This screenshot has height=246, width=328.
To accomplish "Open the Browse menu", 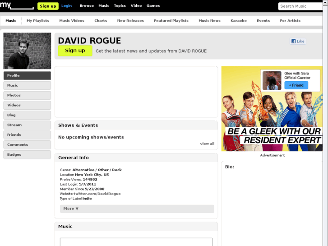I will pyautogui.click(x=87, y=6).
